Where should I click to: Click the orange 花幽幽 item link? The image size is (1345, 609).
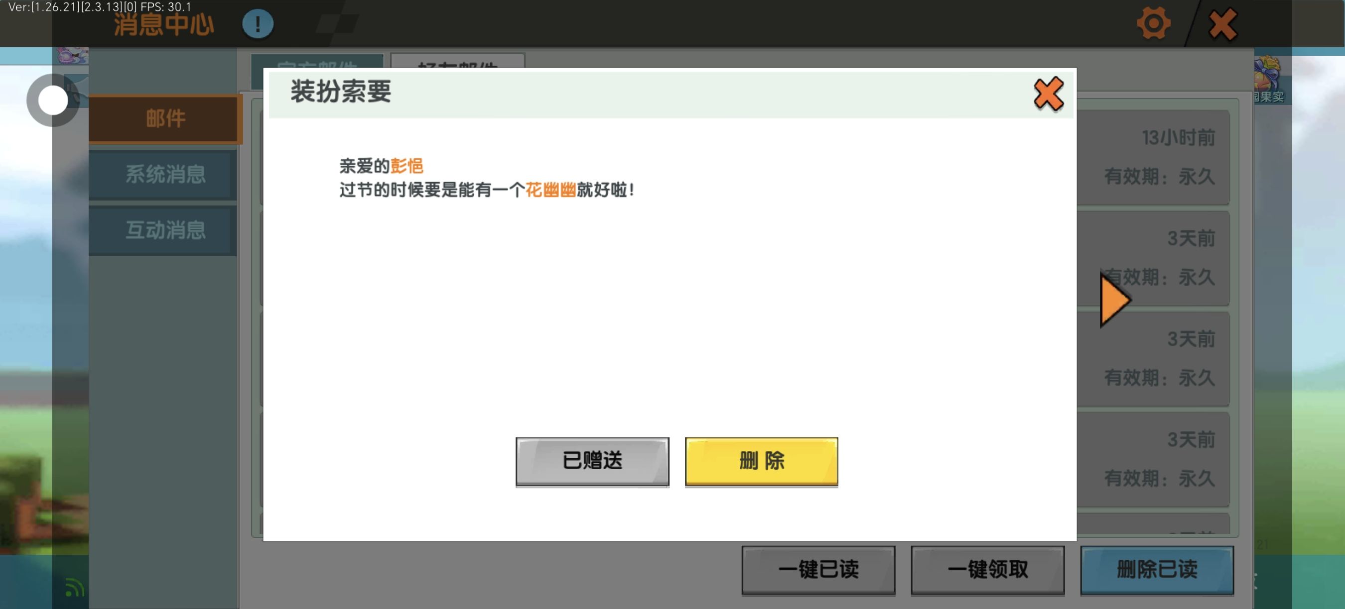pos(550,190)
